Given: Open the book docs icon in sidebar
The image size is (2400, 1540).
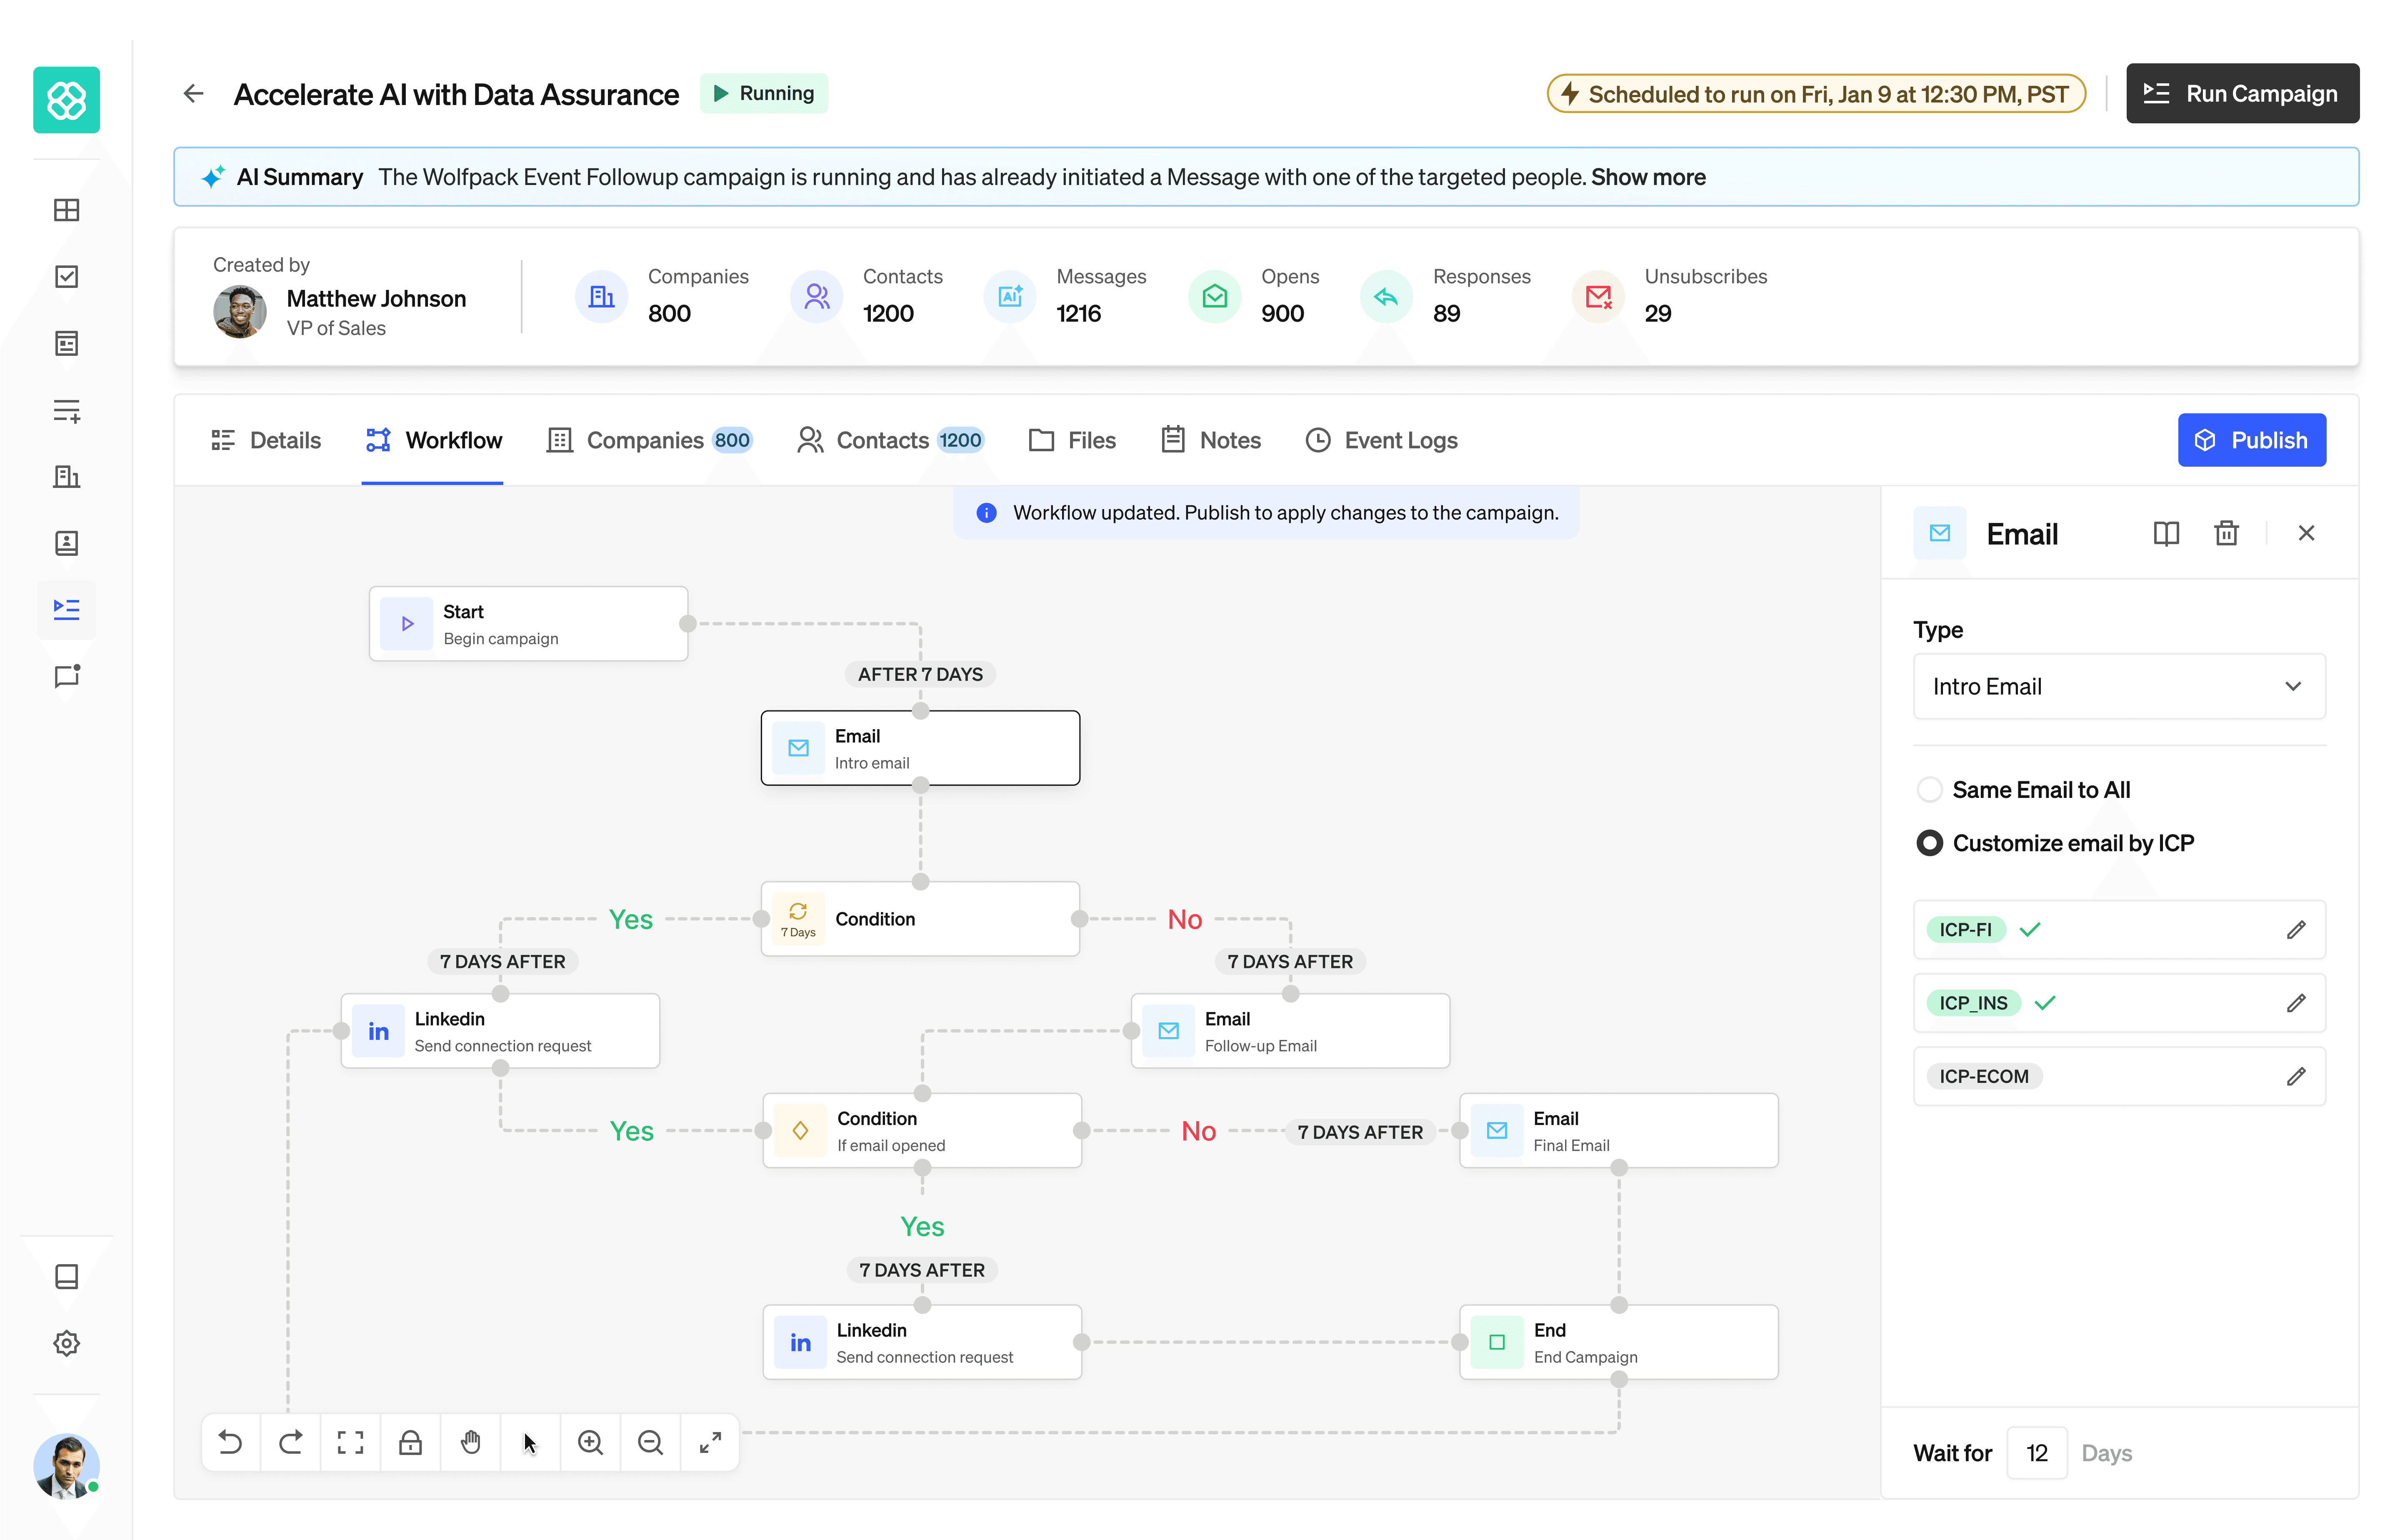Looking at the screenshot, I should coord(66,1277).
